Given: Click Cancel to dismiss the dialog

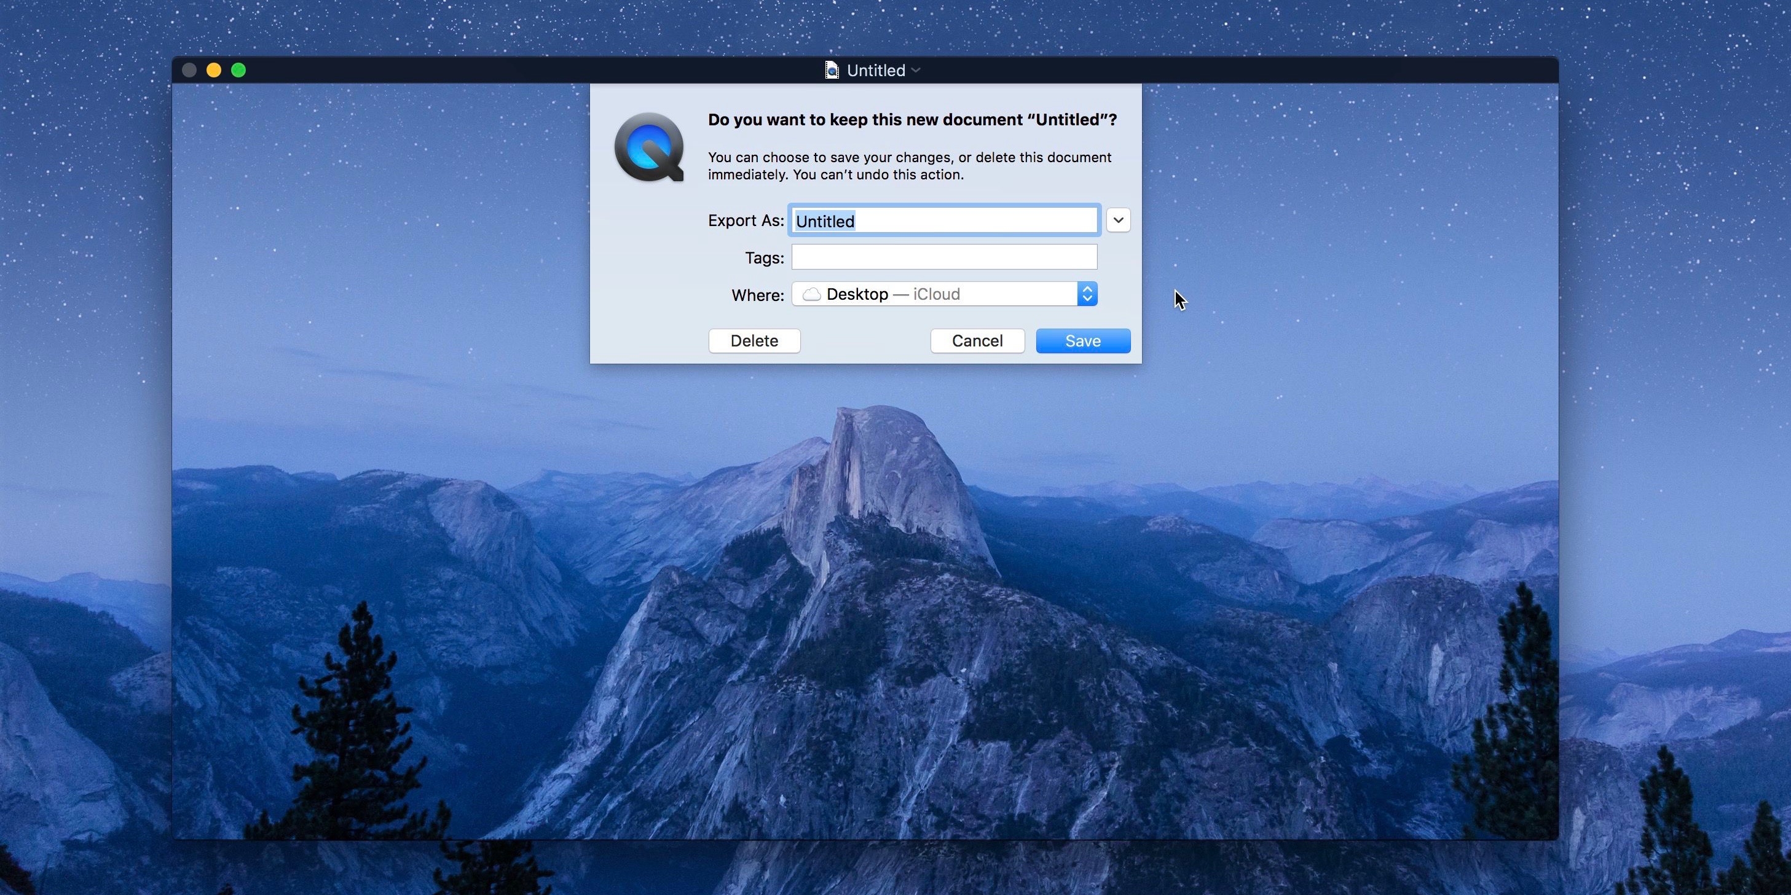Looking at the screenshot, I should click(x=978, y=340).
